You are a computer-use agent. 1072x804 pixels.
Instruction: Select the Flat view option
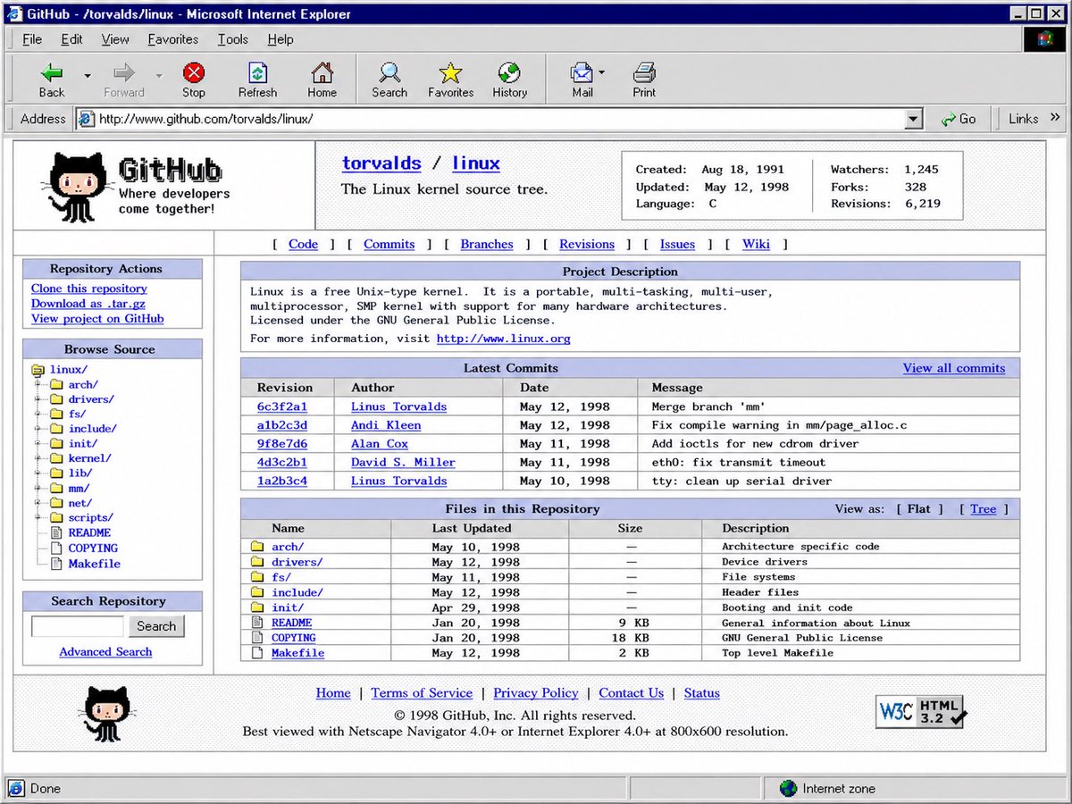coord(919,509)
